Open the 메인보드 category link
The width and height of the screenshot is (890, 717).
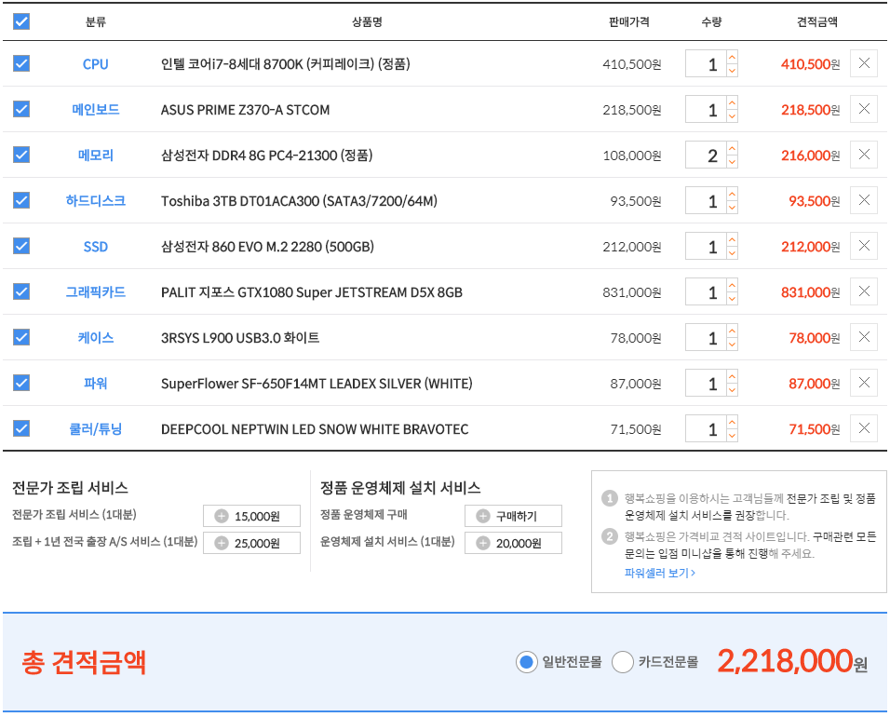[x=95, y=110]
